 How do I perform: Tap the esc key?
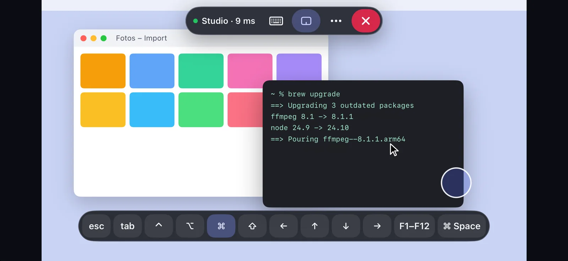[96, 226]
